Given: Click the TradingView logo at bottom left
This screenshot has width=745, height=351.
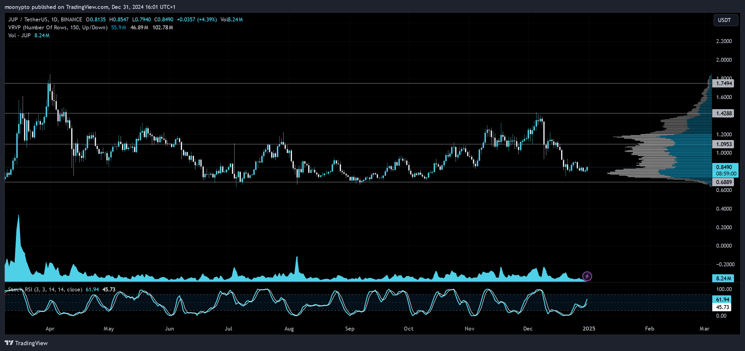Looking at the screenshot, I should pos(26,343).
